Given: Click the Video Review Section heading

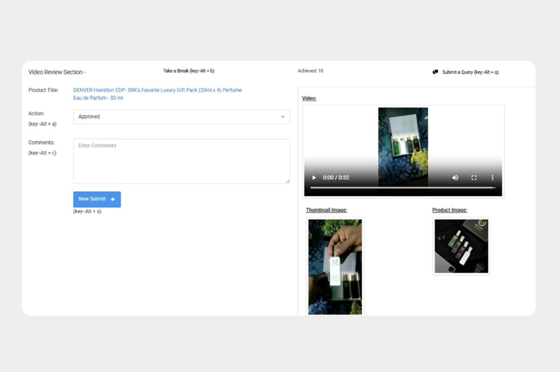Looking at the screenshot, I should pyautogui.click(x=57, y=72).
